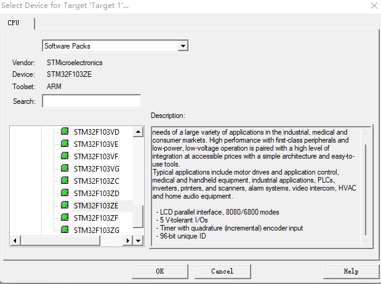Image resolution: width=381 pixels, height=284 pixels.
Task: Click the chip icon beside STM32F103ZD
Action: coord(65,193)
